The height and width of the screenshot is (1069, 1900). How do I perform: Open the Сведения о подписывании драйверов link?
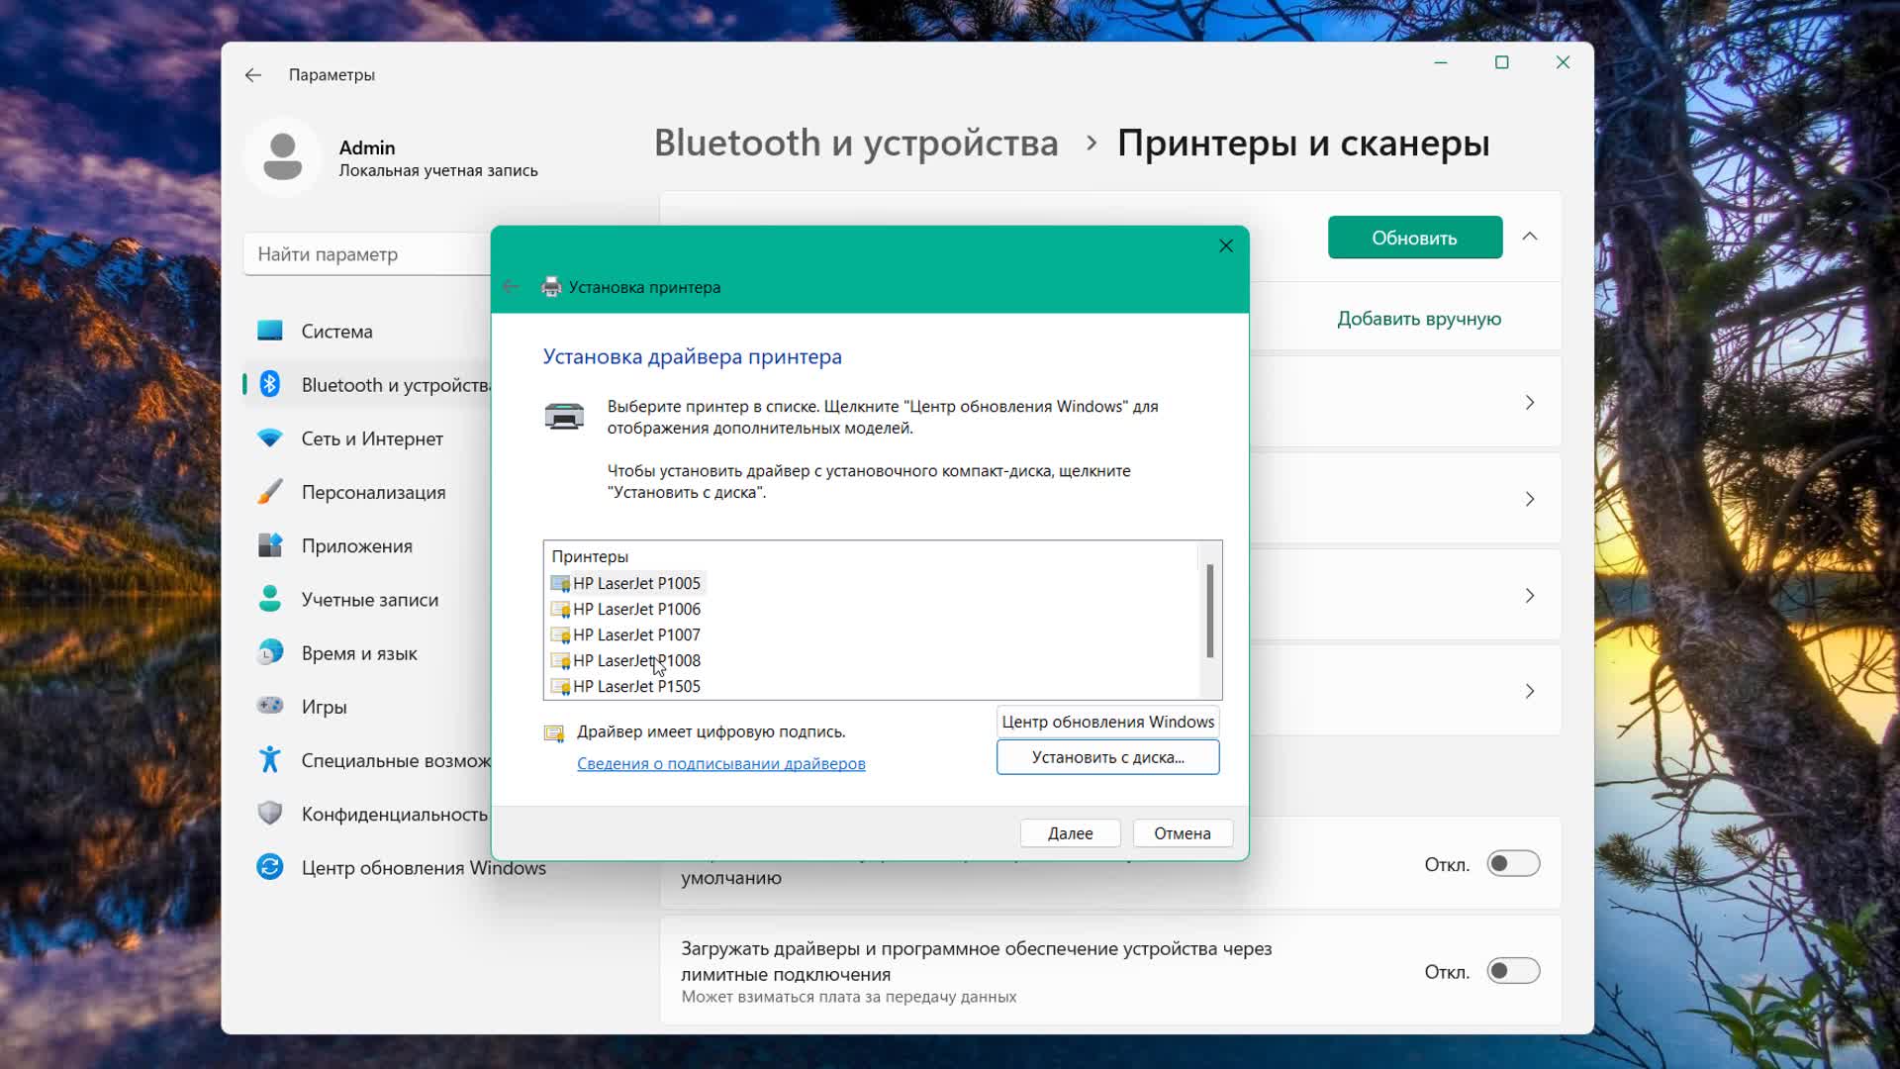click(720, 763)
